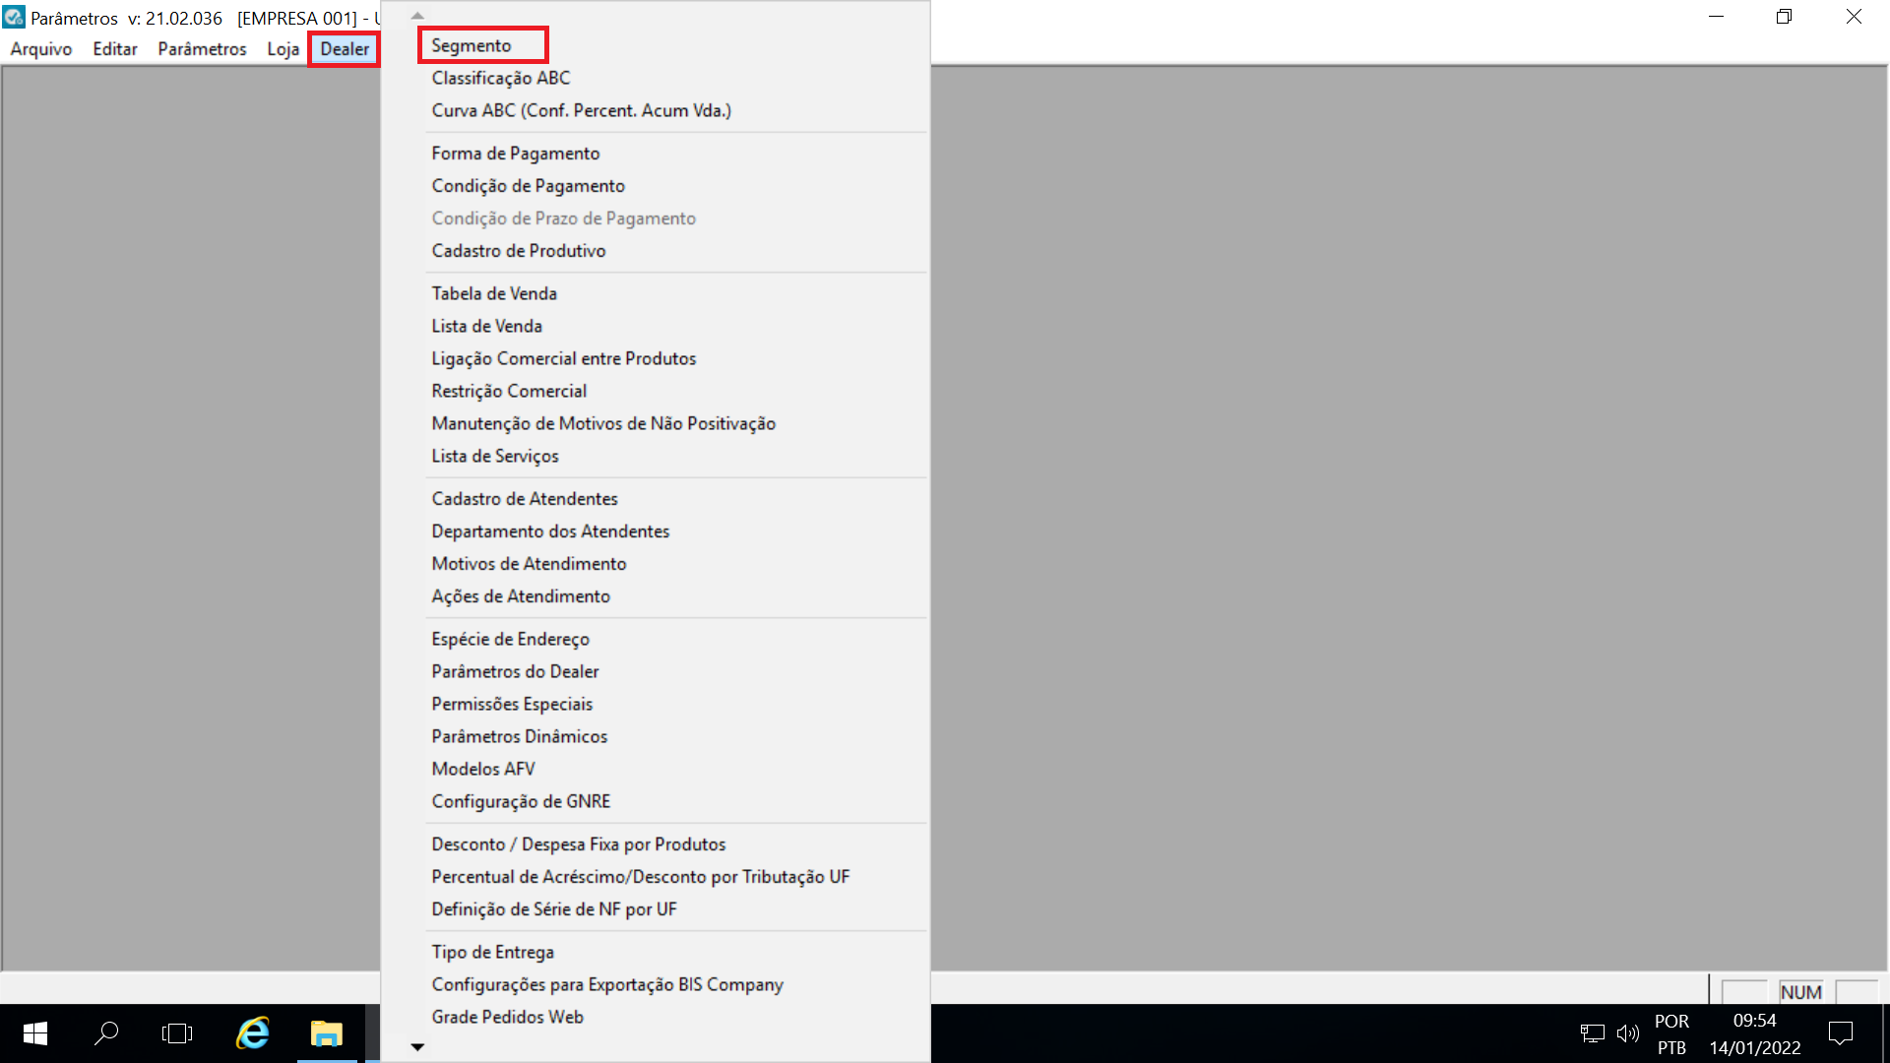Minimize the Parâmetros window
The width and height of the screenshot is (1890, 1063).
pyautogui.click(x=1717, y=17)
